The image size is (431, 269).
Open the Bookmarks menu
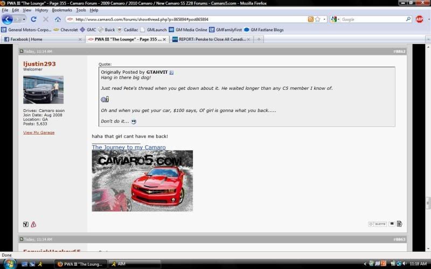61,10
